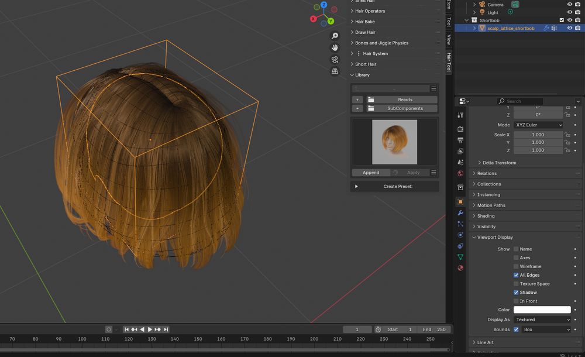The width and height of the screenshot is (585, 357).
Task: Play the animation forward
Action: click(150, 329)
